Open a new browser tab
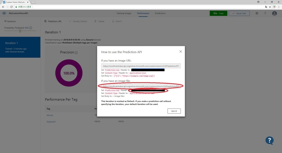Screen dimensions: 282x153 33,2
